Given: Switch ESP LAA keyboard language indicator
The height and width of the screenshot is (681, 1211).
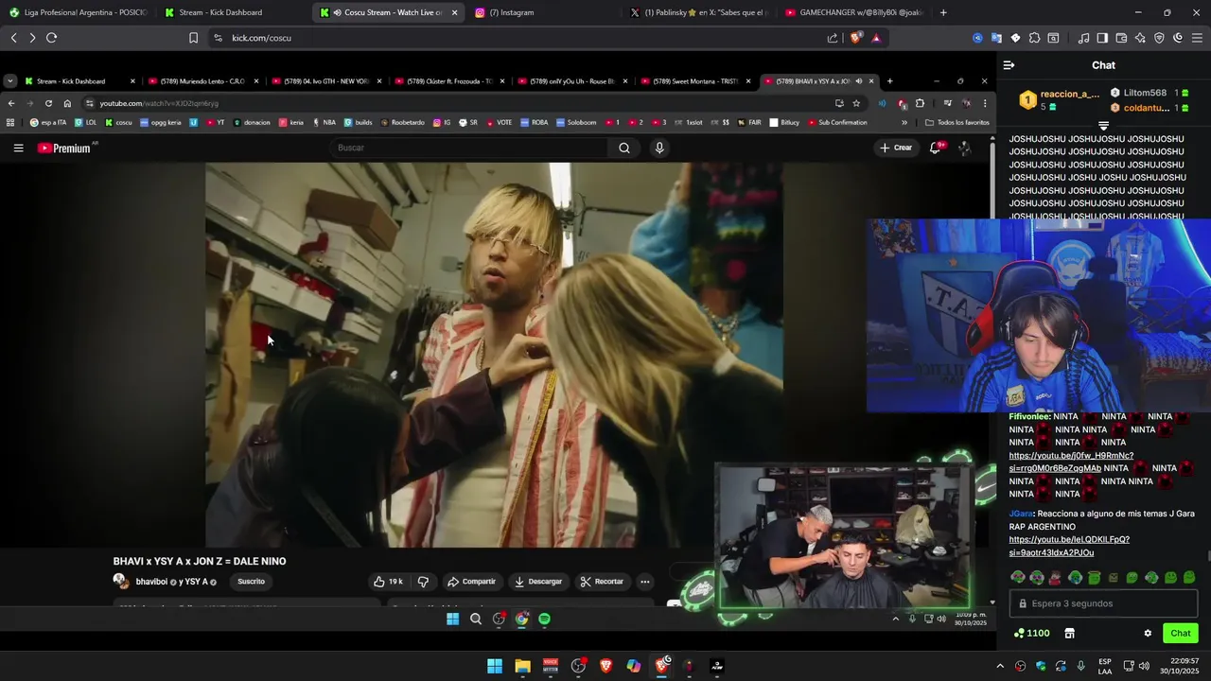Looking at the screenshot, I should (1105, 666).
